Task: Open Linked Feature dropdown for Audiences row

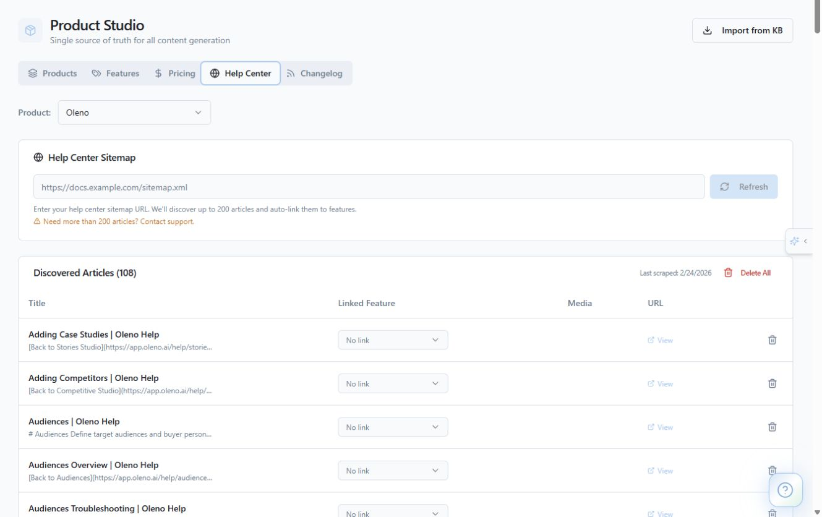Action: (x=393, y=427)
